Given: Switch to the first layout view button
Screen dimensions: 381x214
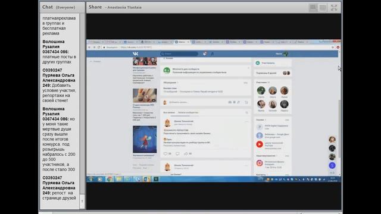Looking at the screenshot, I should tap(313, 8).
